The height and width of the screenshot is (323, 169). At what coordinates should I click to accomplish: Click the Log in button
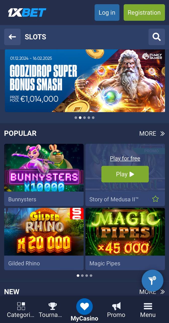[107, 12]
